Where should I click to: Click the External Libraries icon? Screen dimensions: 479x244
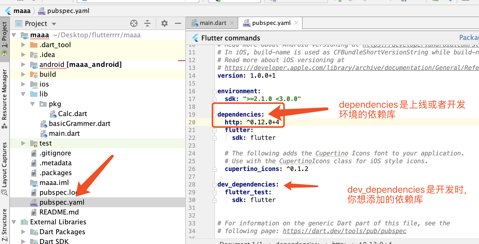(24, 222)
